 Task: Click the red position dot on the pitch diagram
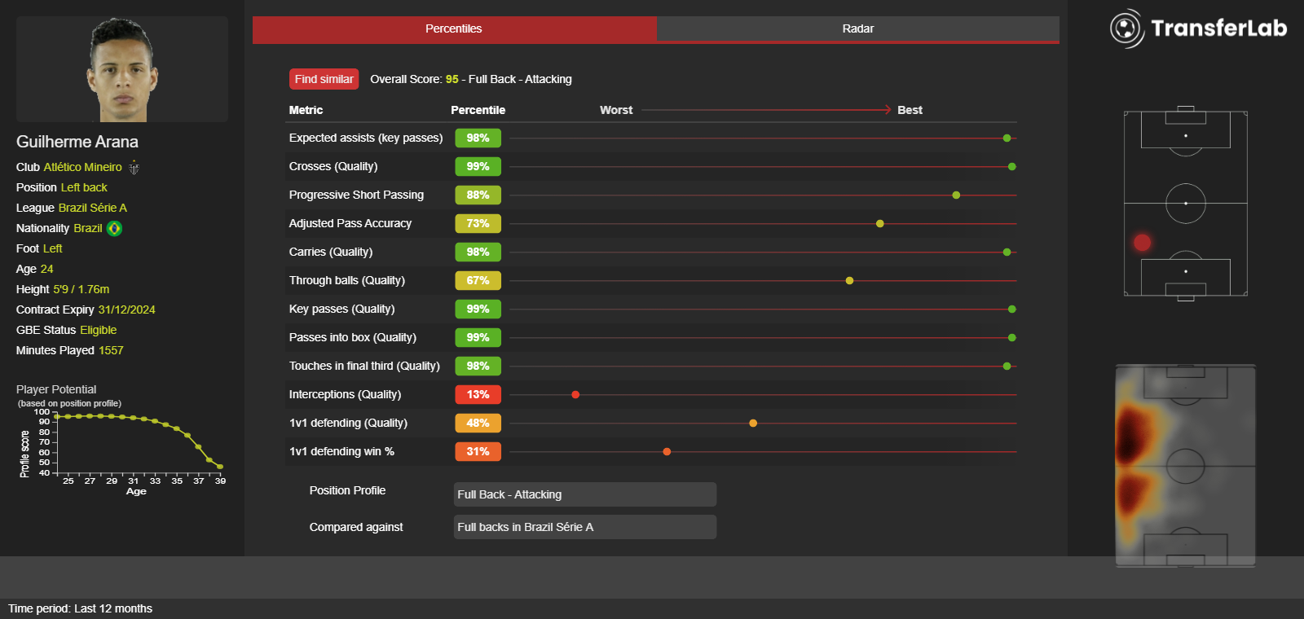[x=1142, y=242]
